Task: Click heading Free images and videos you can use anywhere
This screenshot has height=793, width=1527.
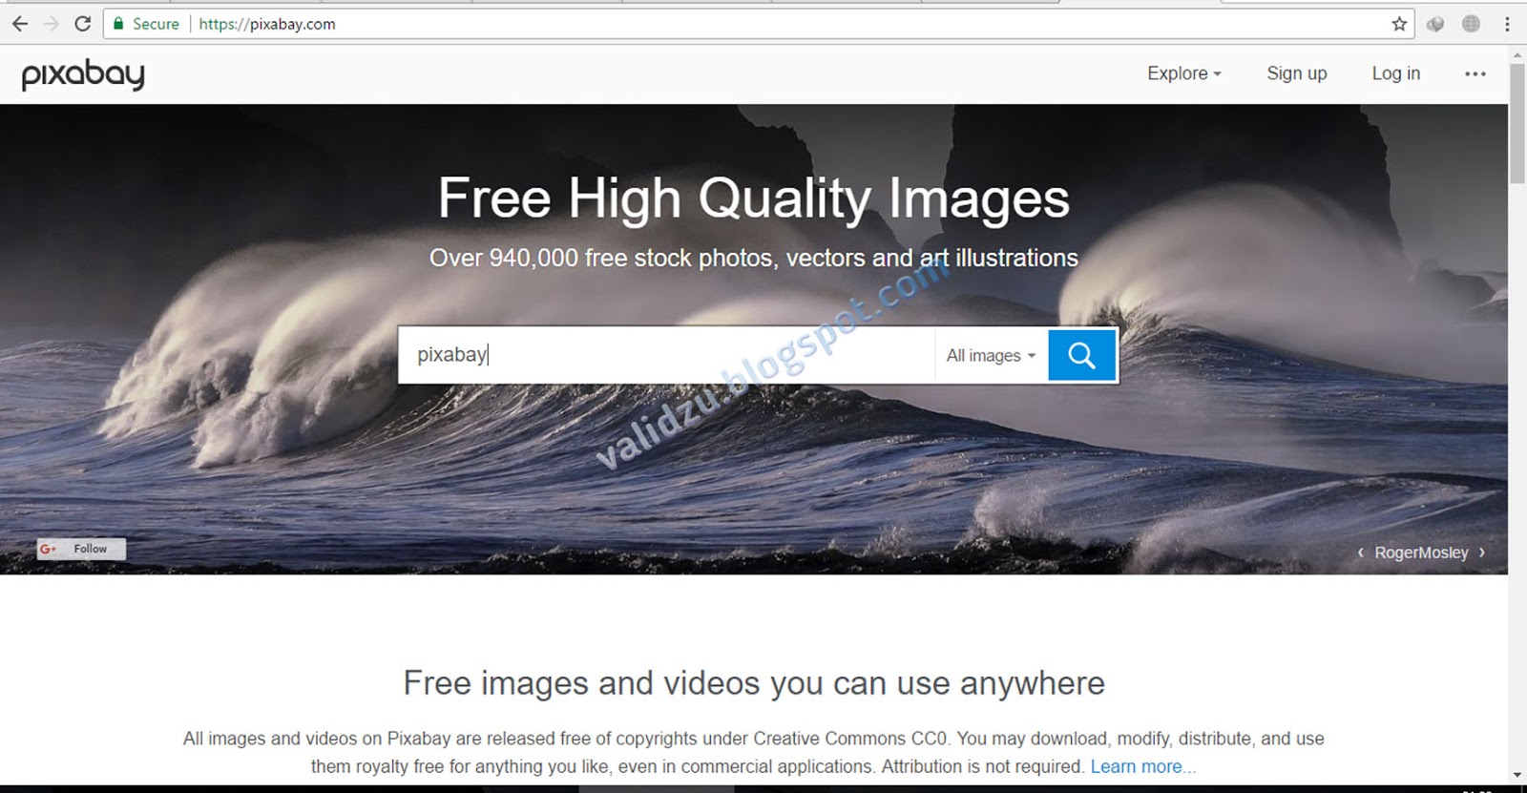Action: pos(754,683)
